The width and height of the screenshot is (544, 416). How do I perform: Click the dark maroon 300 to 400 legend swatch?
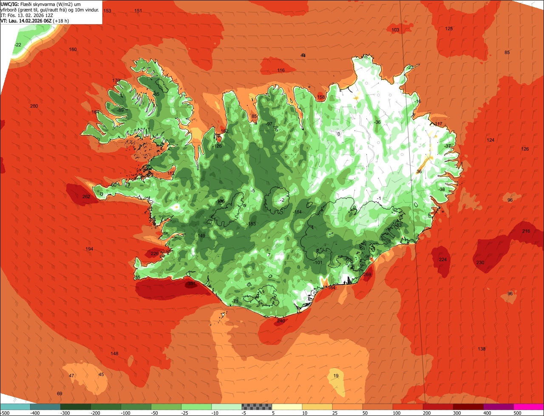[468, 407]
